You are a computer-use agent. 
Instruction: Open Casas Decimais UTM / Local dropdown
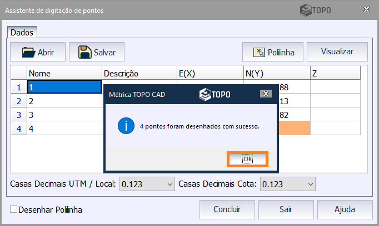169,184
